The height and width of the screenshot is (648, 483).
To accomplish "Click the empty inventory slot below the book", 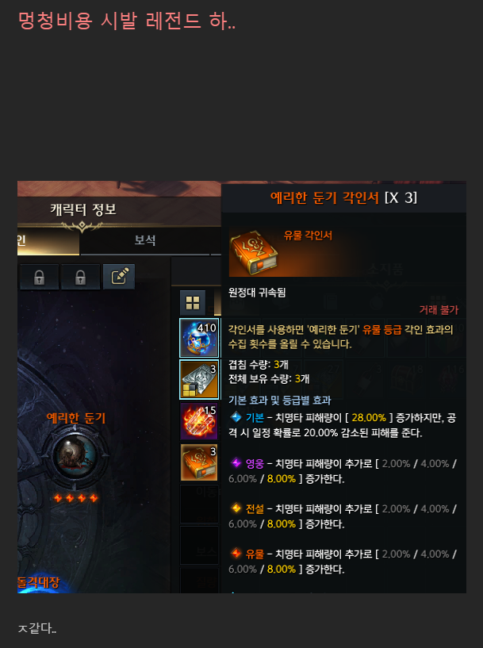I will [199, 504].
